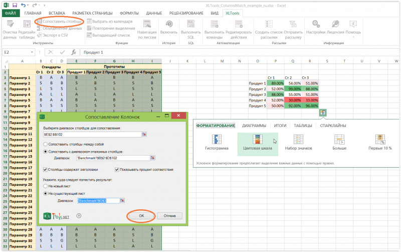This screenshot has height=252, width=401.
Task: Click the Первые 10 % formatting icon
Action: pos(380,142)
